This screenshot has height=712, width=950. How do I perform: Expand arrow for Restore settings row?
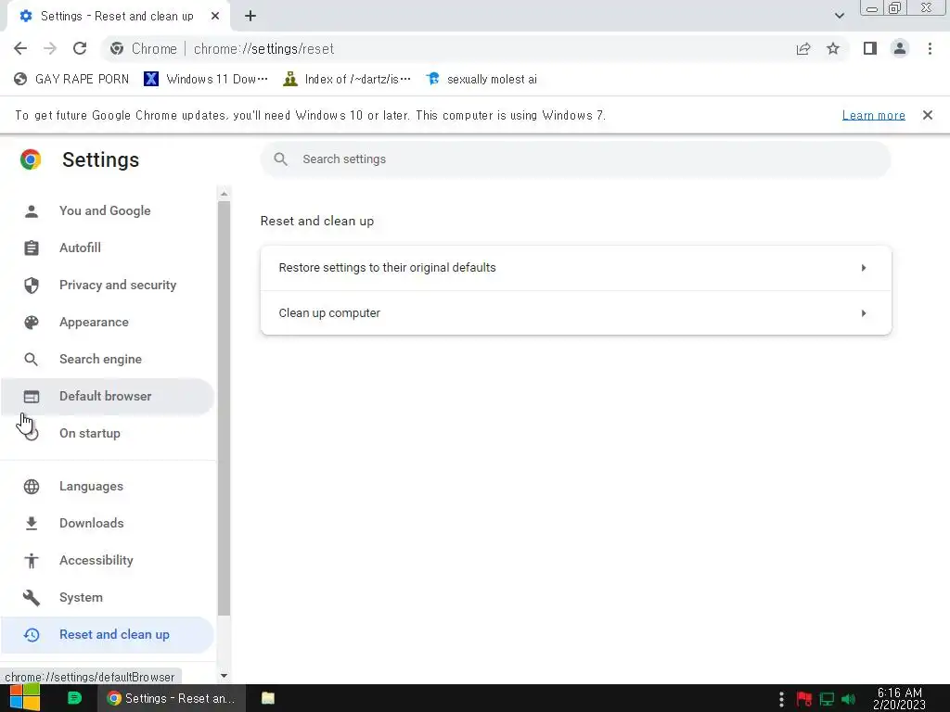pos(864,268)
